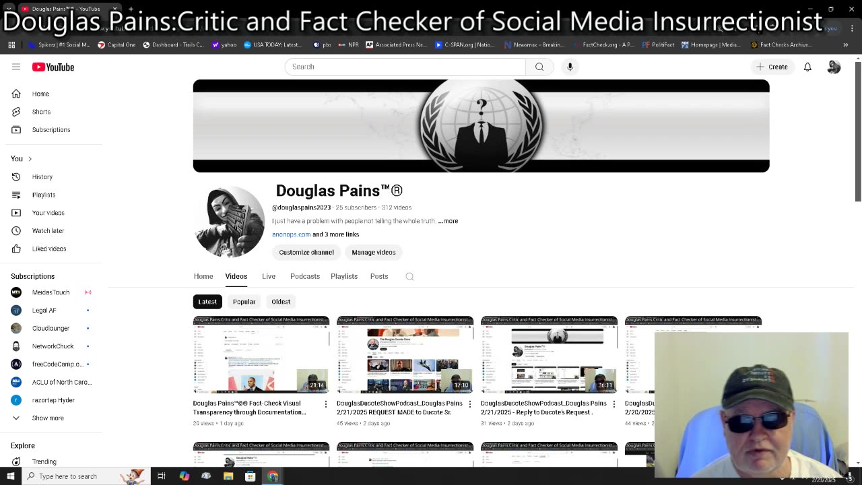
Task: Open Fact-Check Visual Transparency video thumbnail
Action: click(261, 354)
